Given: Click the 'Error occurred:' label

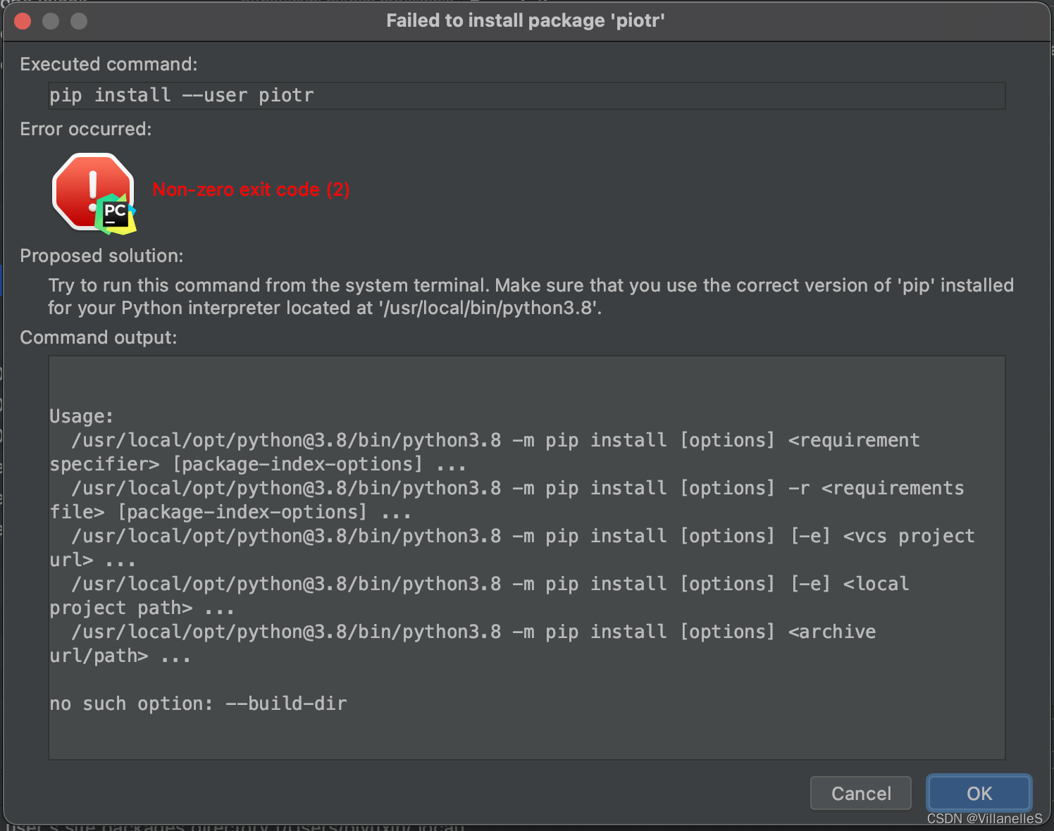Looking at the screenshot, I should (85, 129).
